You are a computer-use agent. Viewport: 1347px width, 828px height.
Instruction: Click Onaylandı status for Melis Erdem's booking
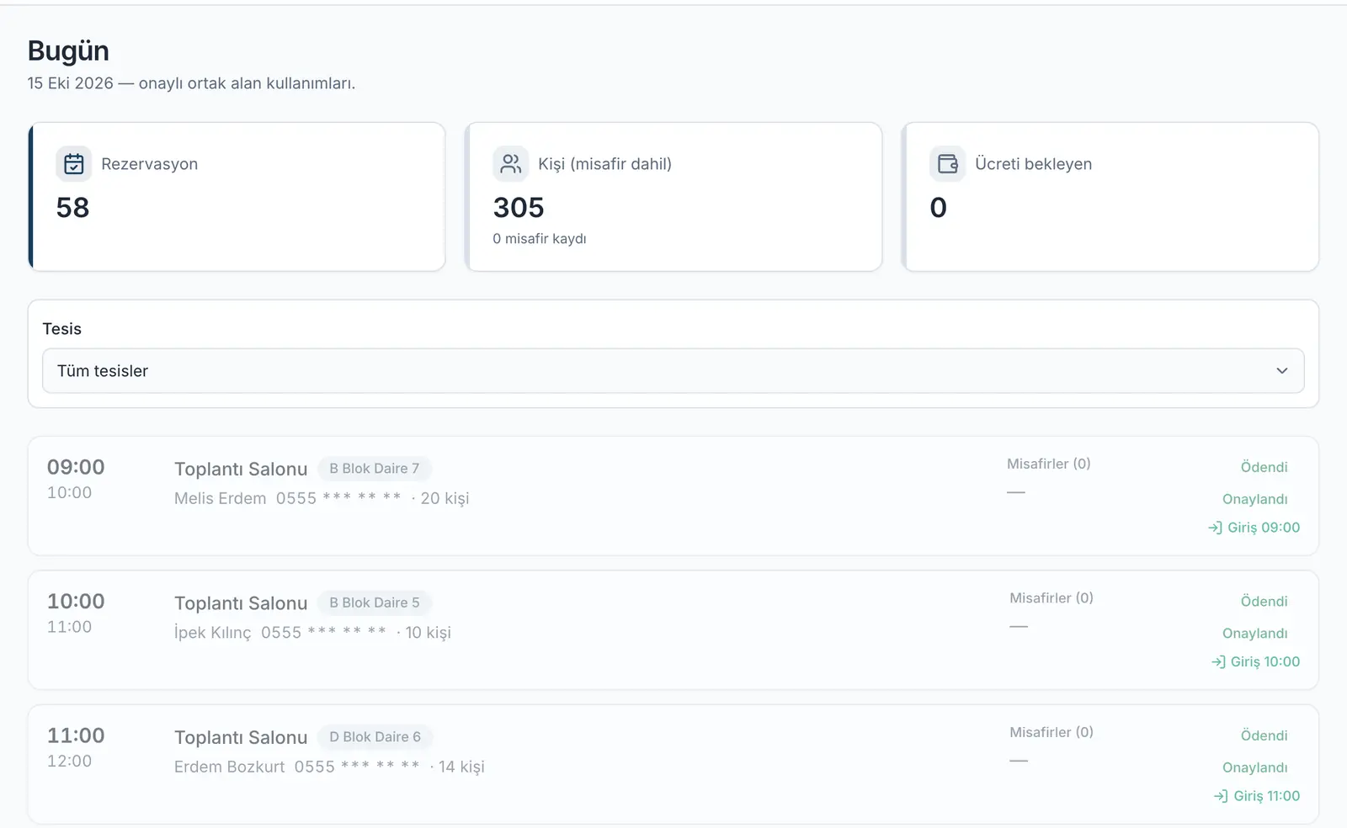(1255, 499)
